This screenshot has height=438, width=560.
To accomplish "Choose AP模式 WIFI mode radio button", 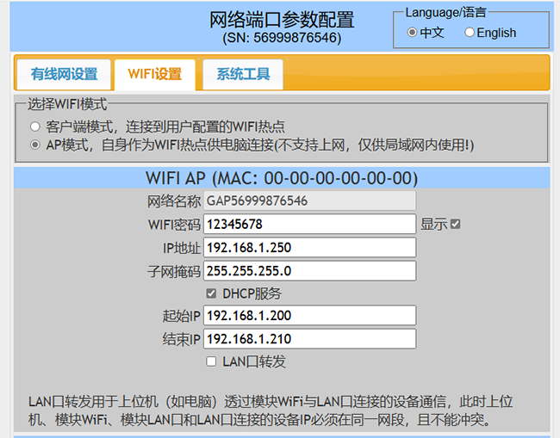I will pyautogui.click(x=35, y=145).
